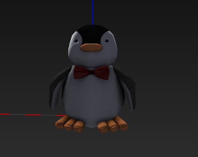
Task: Select the penguin's eye on the right
Action: [107, 41]
